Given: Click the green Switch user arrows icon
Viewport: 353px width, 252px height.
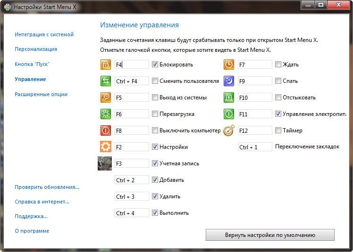Looking at the screenshot, I should coord(106,81).
